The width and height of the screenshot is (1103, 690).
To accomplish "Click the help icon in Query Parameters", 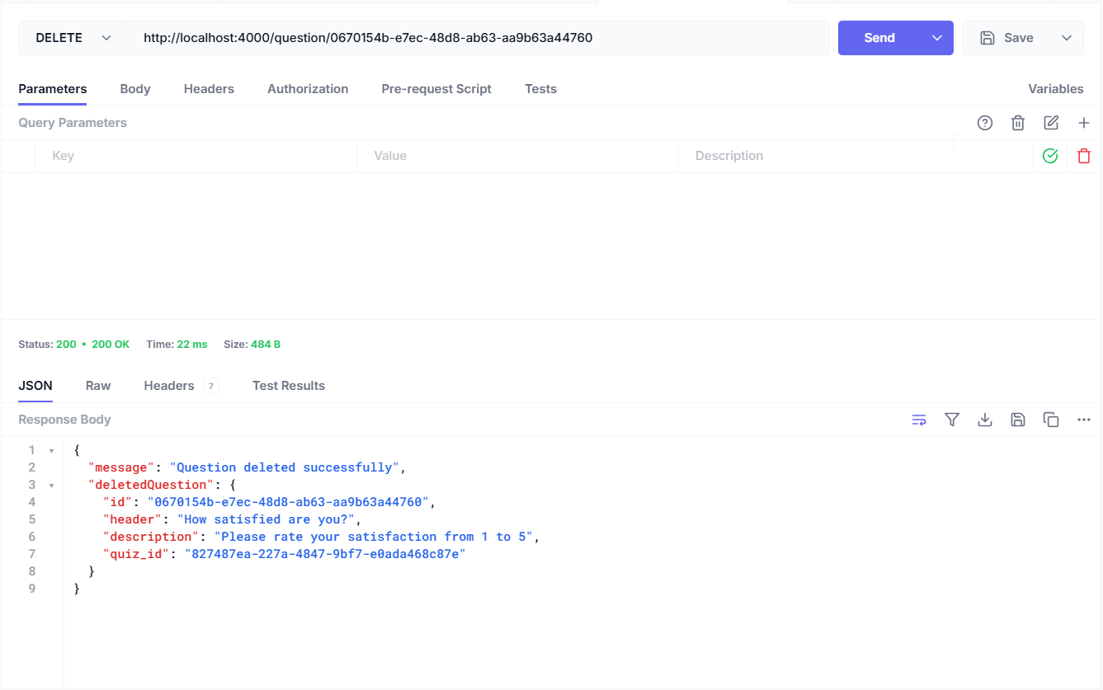I will 984,123.
